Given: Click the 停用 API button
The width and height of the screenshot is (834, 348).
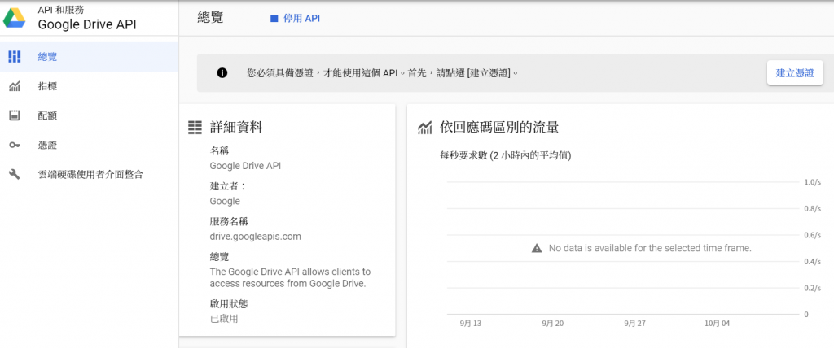Looking at the screenshot, I should click(295, 19).
